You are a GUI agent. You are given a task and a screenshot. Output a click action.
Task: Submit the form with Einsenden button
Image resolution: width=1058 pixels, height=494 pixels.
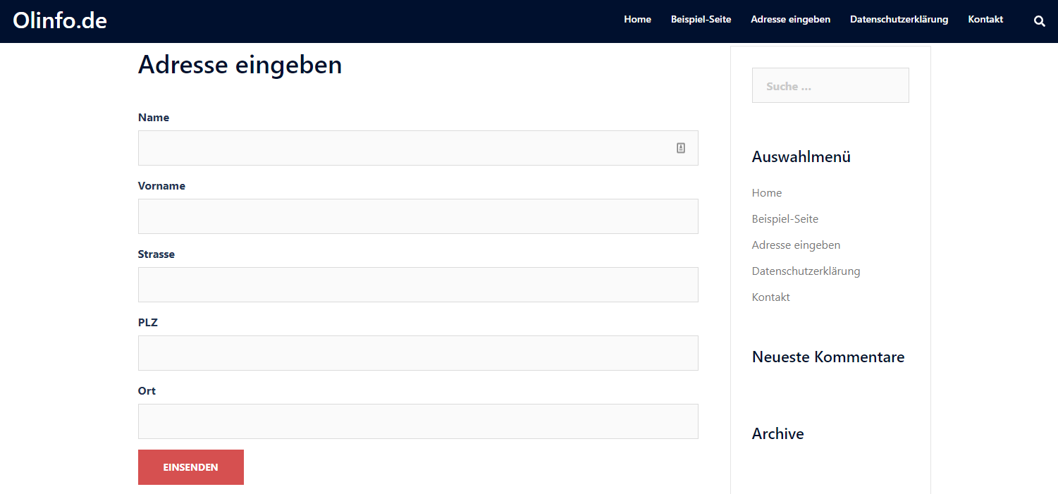pyautogui.click(x=191, y=467)
